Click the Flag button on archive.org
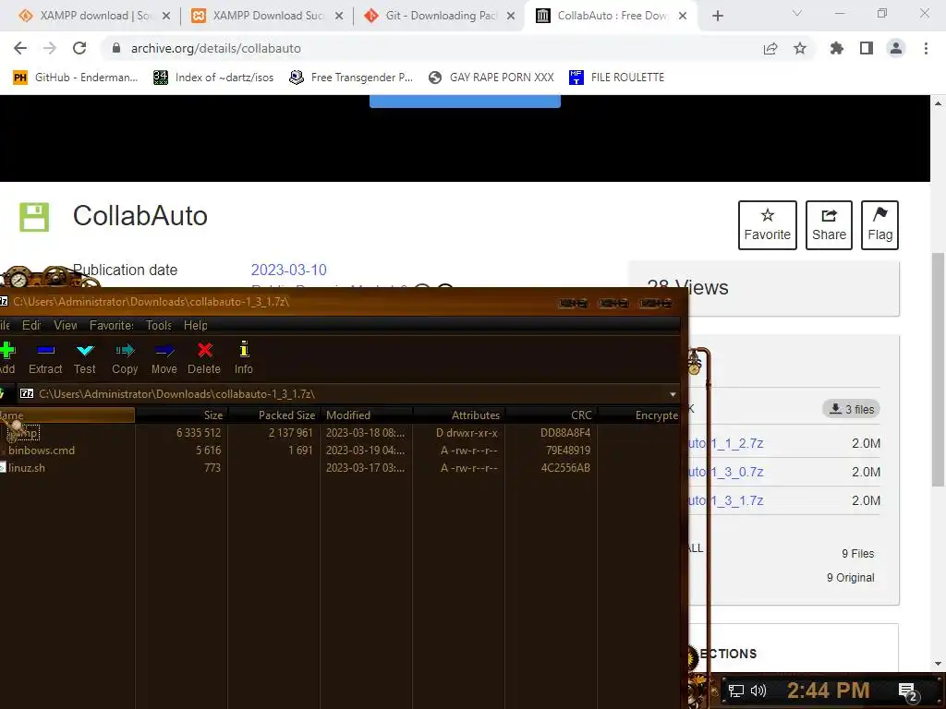The width and height of the screenshot is (946, 709). point(879,225)
